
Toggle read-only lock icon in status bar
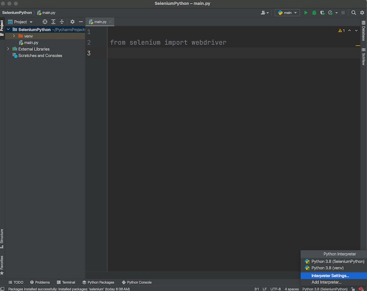coord(353,289)
